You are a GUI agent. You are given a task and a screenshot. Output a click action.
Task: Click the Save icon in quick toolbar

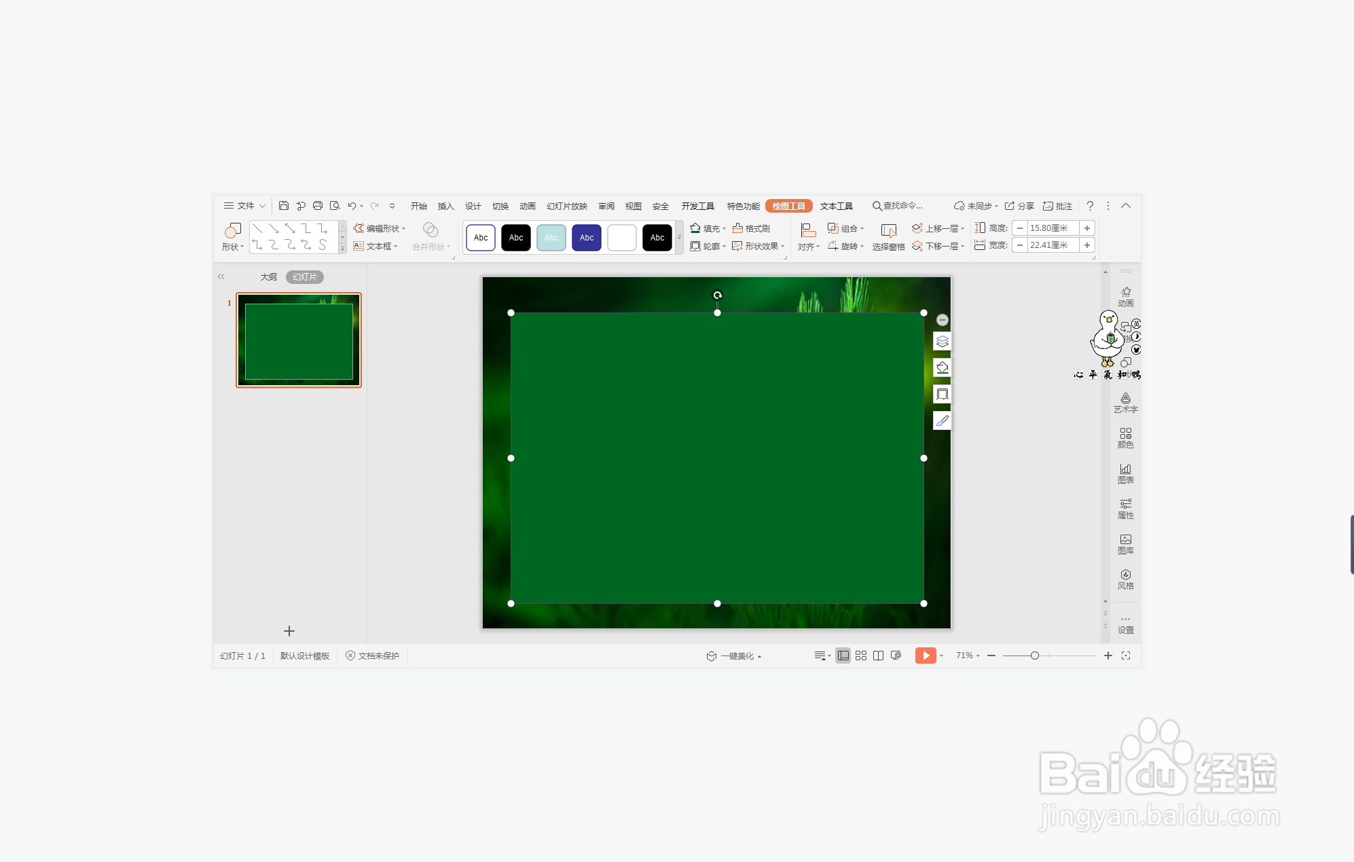tap(284, 206)
